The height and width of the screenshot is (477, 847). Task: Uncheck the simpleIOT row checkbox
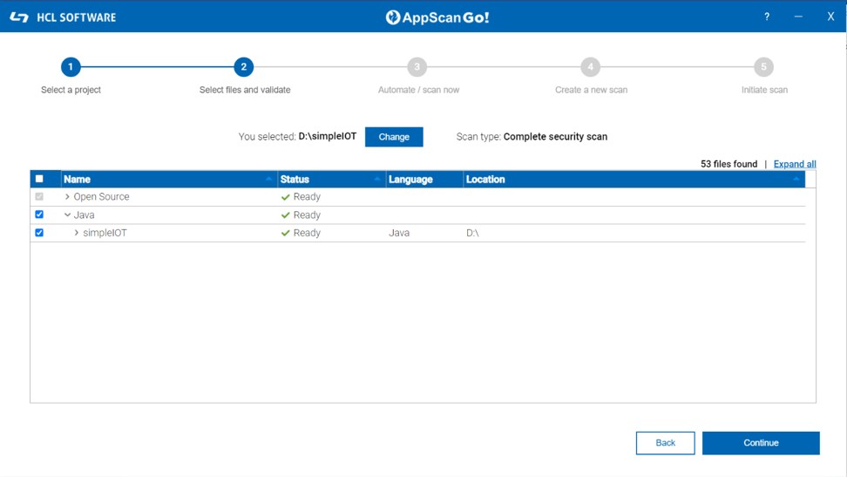pyautogui.click(x=39, y=233)
